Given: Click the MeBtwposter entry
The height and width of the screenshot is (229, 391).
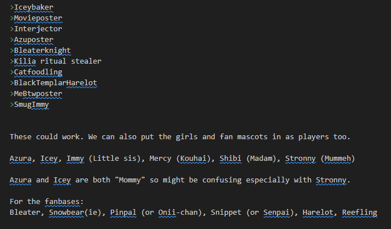Looking at the screenshot, I should [x=38, y=94].
